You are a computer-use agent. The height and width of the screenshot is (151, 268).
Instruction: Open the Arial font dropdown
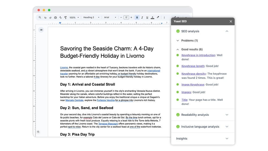(x=110, y=17)
